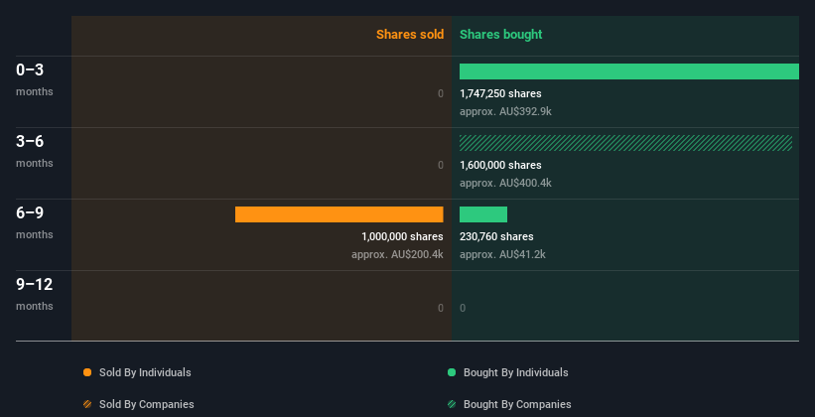Click the green 0–3 months bought bar
815x417 pixels.
(629, 71)
